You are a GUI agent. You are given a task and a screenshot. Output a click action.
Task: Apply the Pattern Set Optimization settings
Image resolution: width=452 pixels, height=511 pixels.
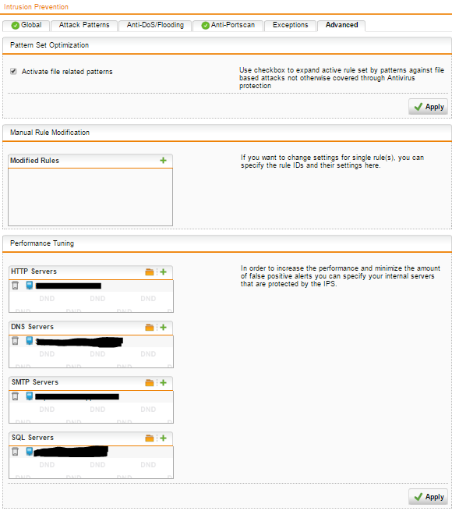pyautogui.click(x=428, y=107)
